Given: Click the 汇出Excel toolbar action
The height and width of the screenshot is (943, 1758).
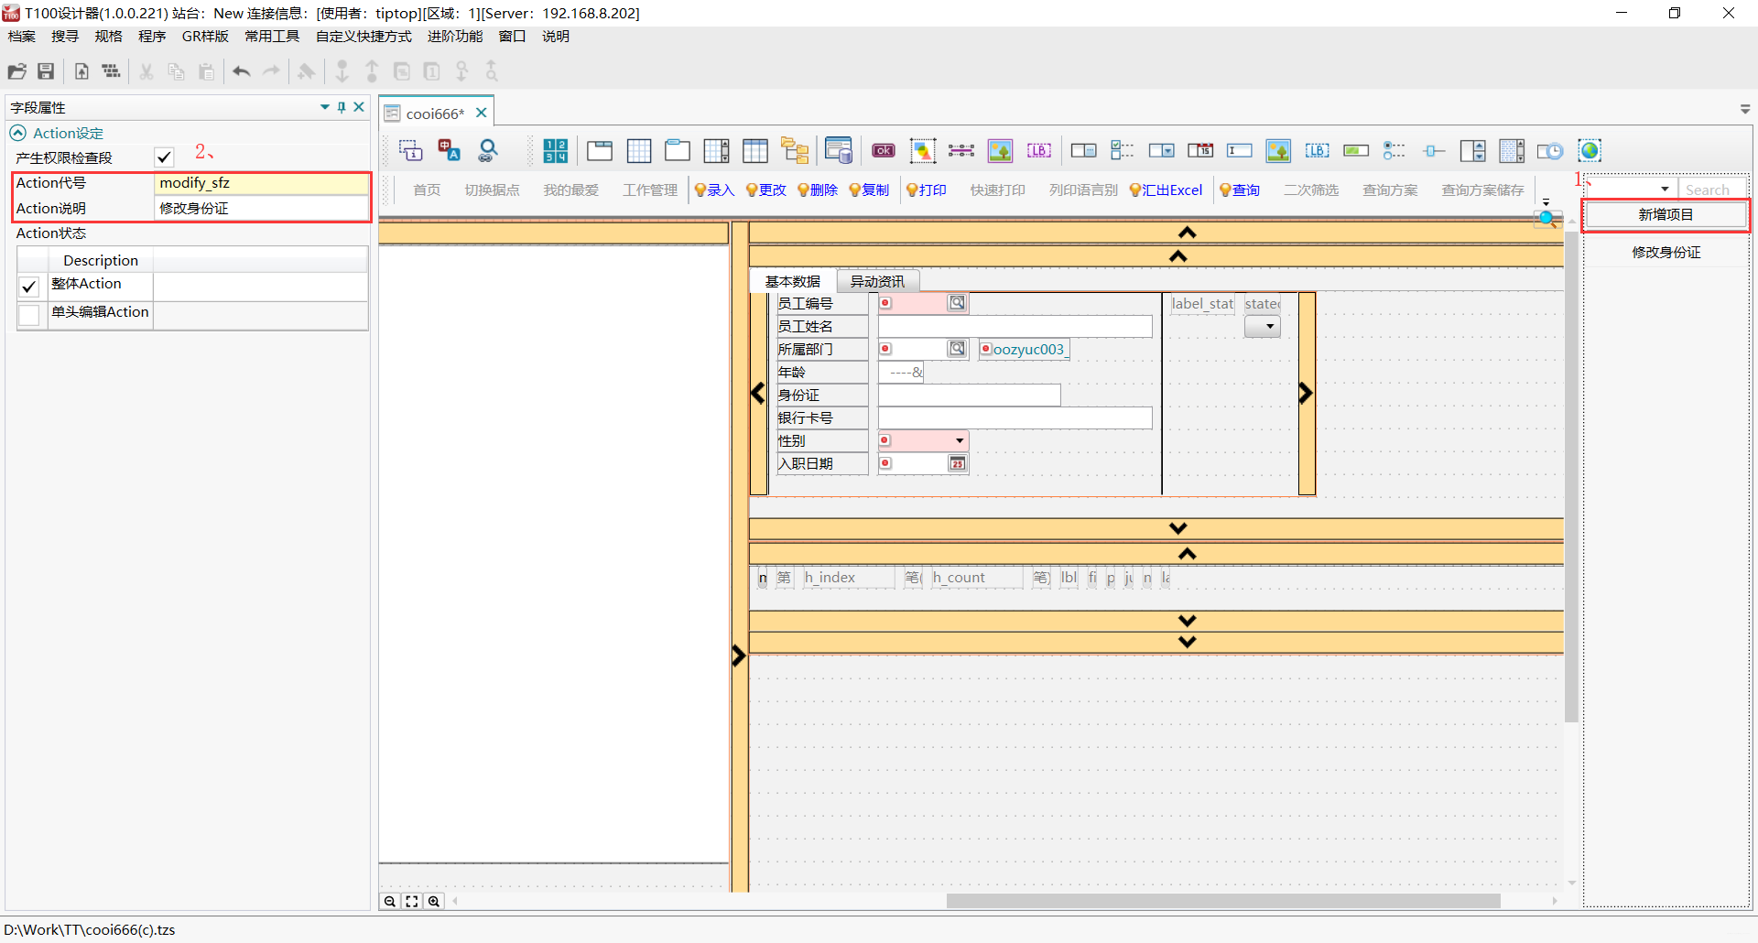Looking at the screenshot, I should click(1166, 190).
